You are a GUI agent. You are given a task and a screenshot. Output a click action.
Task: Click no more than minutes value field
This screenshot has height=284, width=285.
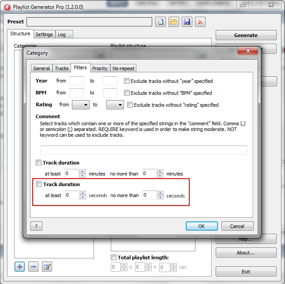(149, 173)
